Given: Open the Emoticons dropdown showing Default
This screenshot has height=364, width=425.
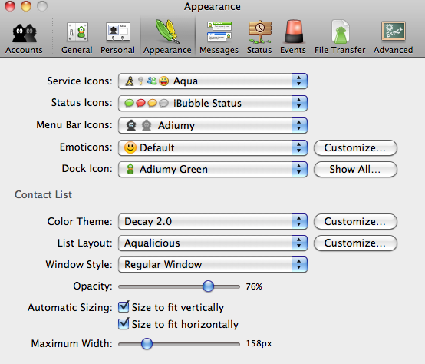Looking at the screenshot, I should coord(212,147).
